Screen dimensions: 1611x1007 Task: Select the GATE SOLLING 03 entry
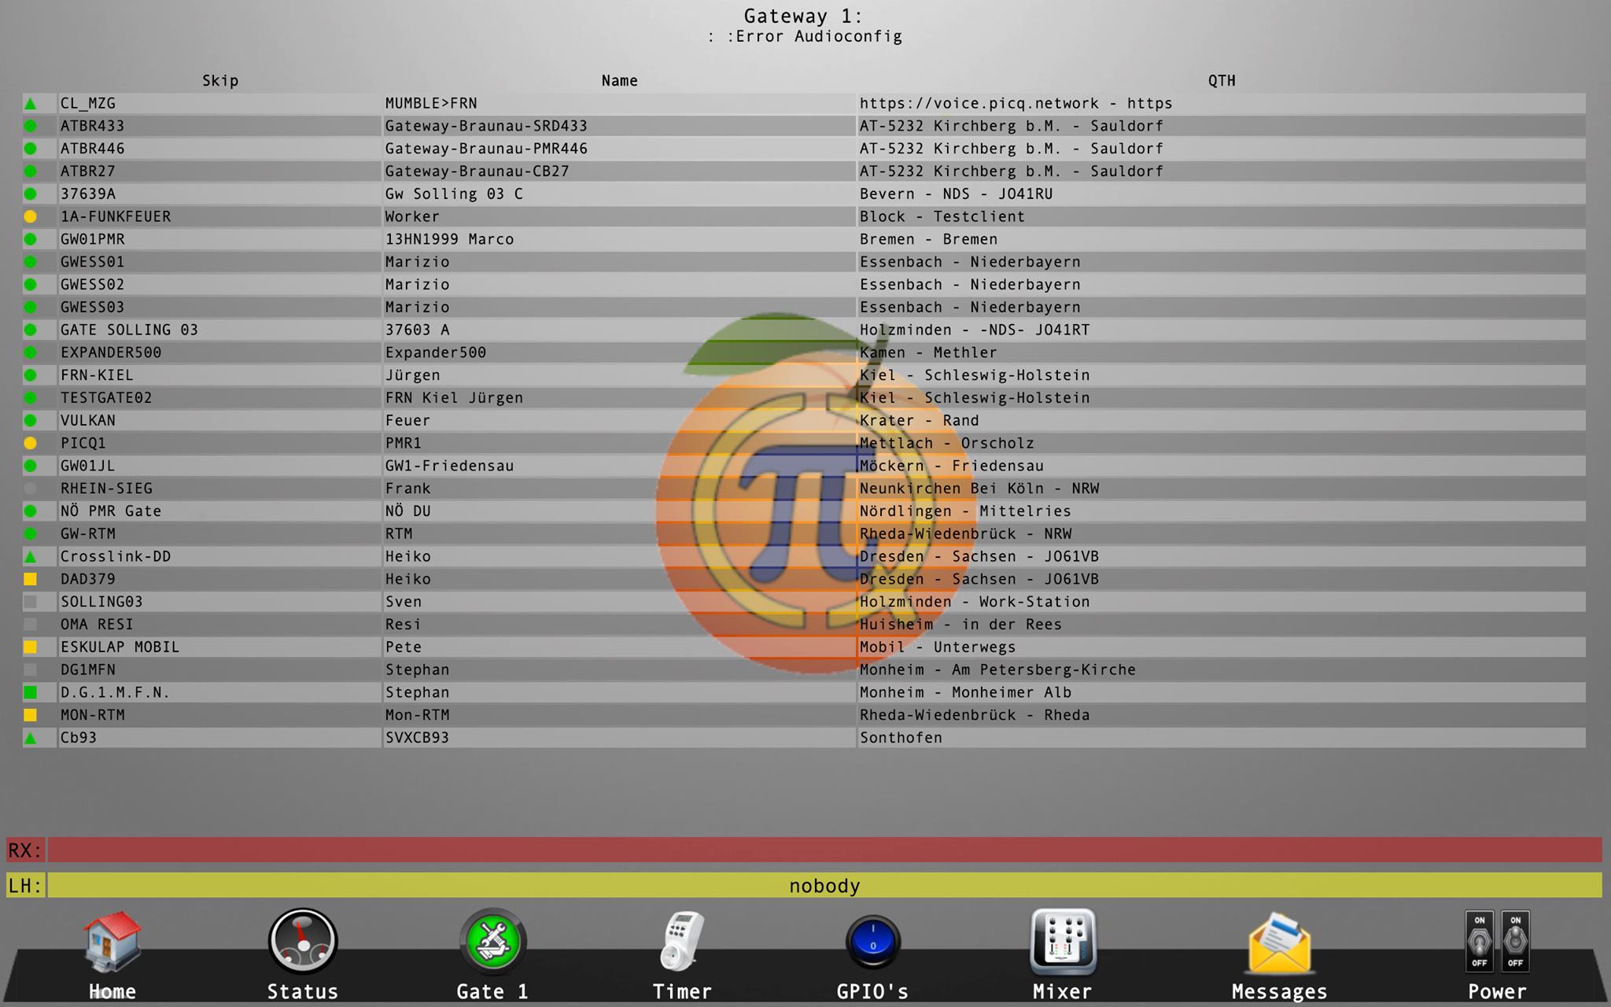click(219, 330)
